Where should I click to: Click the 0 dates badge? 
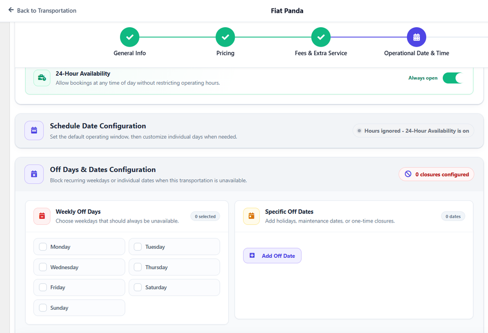(453, 216)
